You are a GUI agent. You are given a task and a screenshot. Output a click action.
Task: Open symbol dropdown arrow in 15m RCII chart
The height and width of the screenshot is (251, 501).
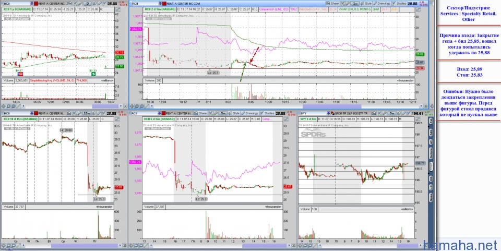pos(32,113)
